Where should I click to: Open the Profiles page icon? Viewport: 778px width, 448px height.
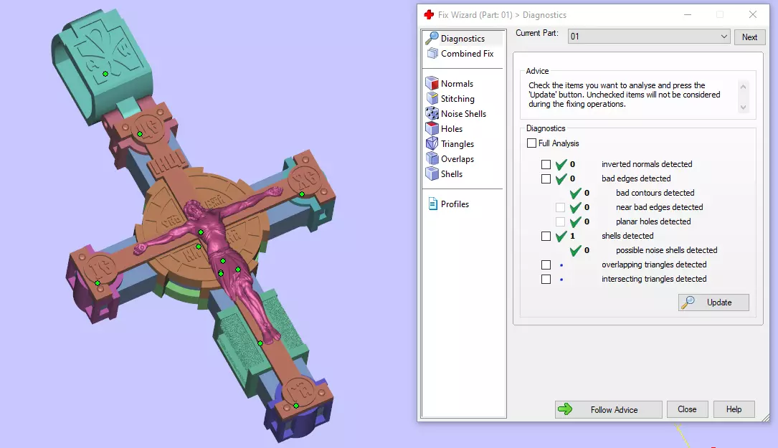pyautogui.click(x=432, y=204)
